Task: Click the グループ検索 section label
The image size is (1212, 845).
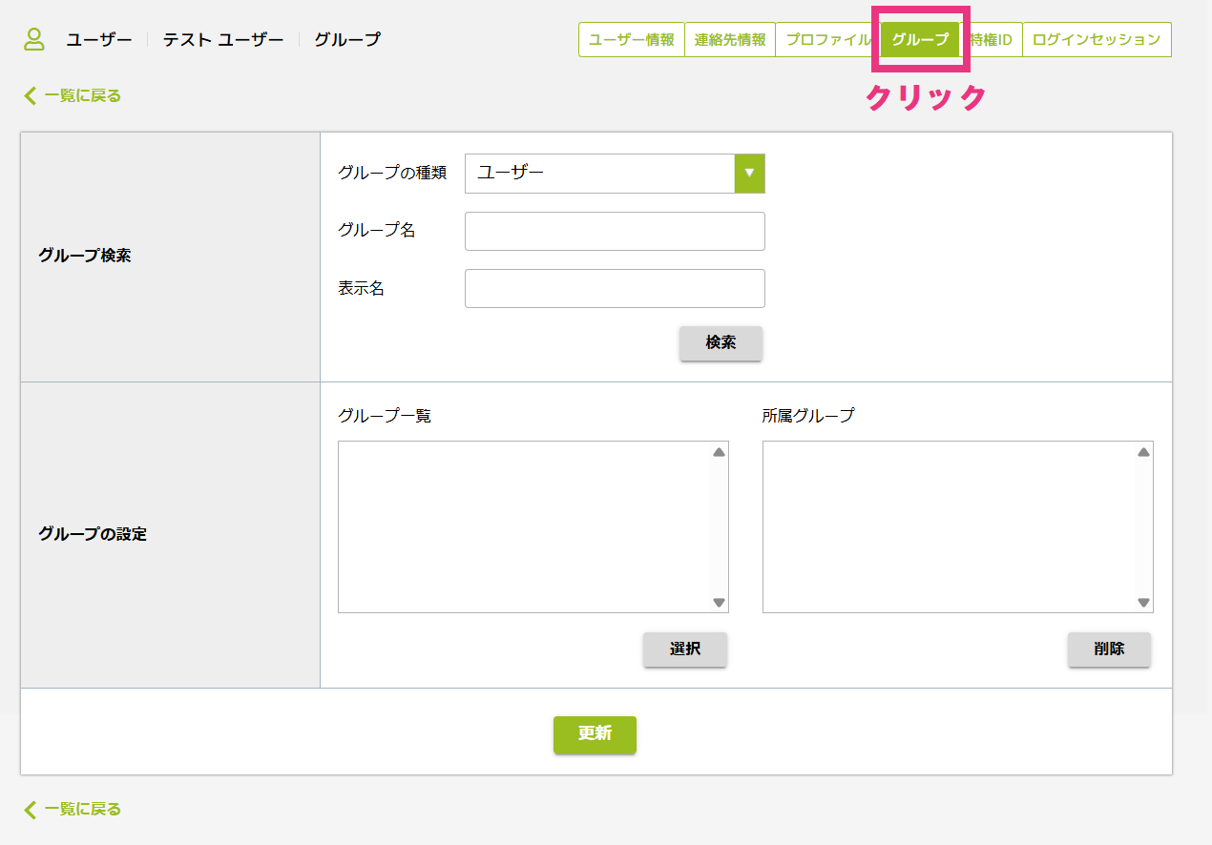Action: pyautogui.click(x=85, y=257)
